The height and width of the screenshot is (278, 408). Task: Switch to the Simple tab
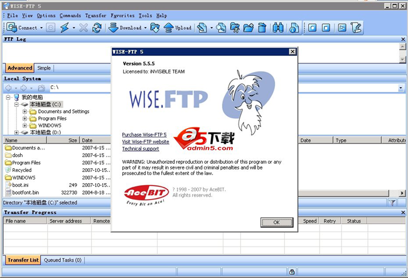click(x=44, y=68)
